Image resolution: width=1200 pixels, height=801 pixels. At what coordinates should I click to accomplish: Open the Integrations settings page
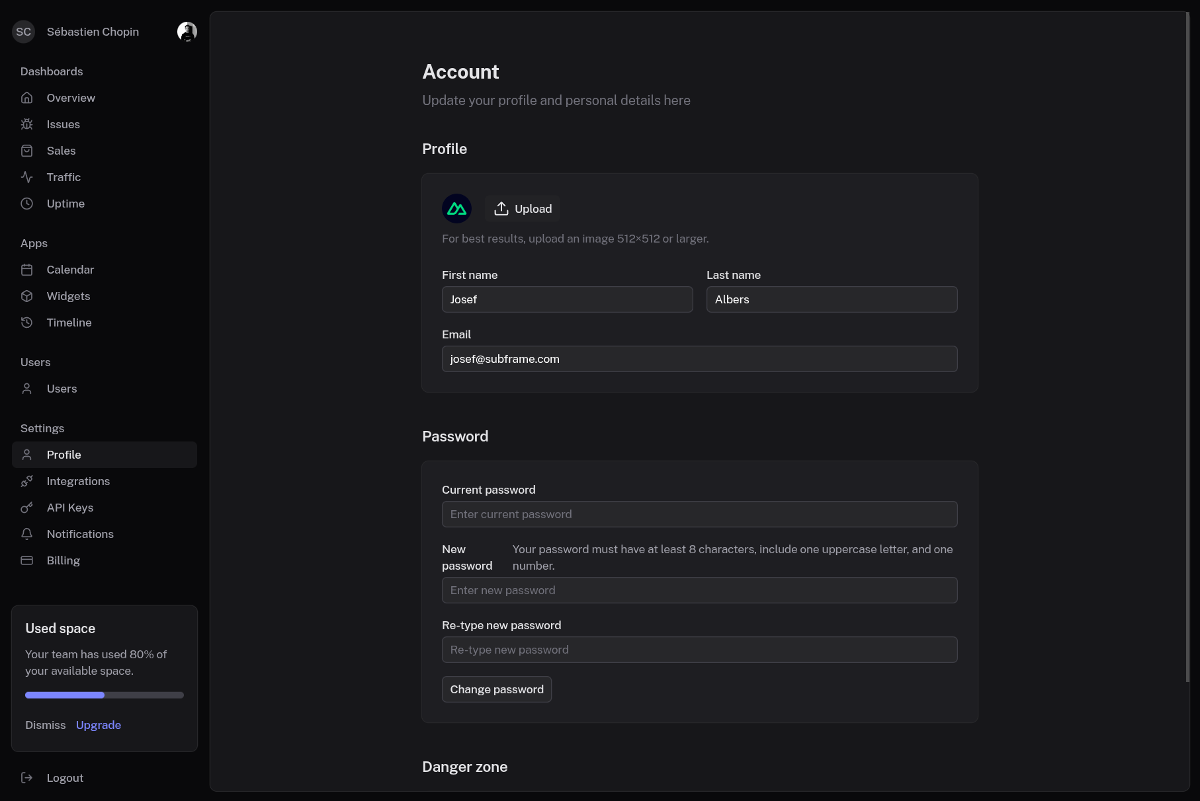tap(78, 481)
